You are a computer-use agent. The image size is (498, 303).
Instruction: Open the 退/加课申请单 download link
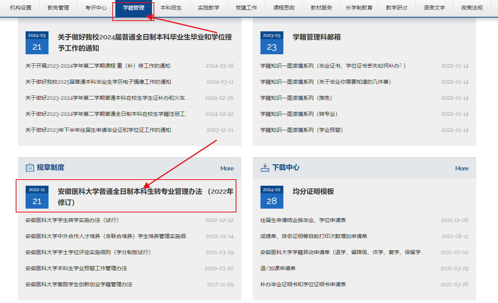pos(278,268)
